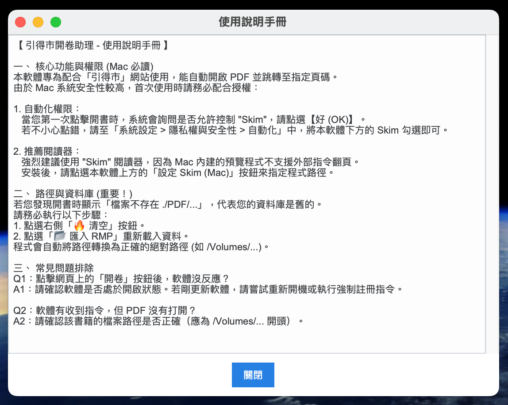The image size is (508, 405).
Task: Click the A1 answer about restarting
Action: pos(208,289)
